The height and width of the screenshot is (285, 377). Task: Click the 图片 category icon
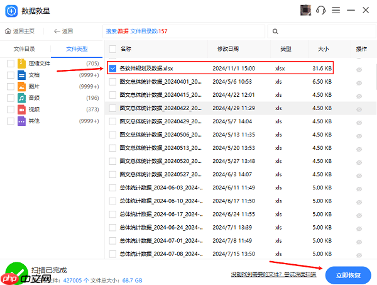coord(22,86)
